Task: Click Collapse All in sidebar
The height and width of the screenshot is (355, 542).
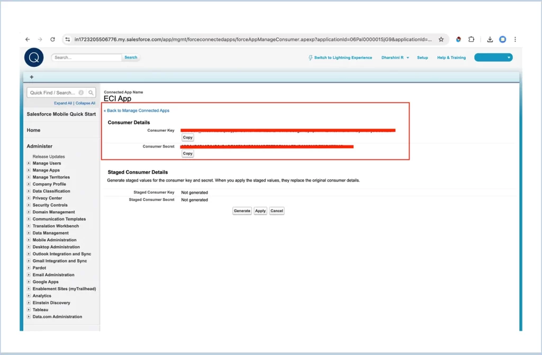Action: coord(85,103)
